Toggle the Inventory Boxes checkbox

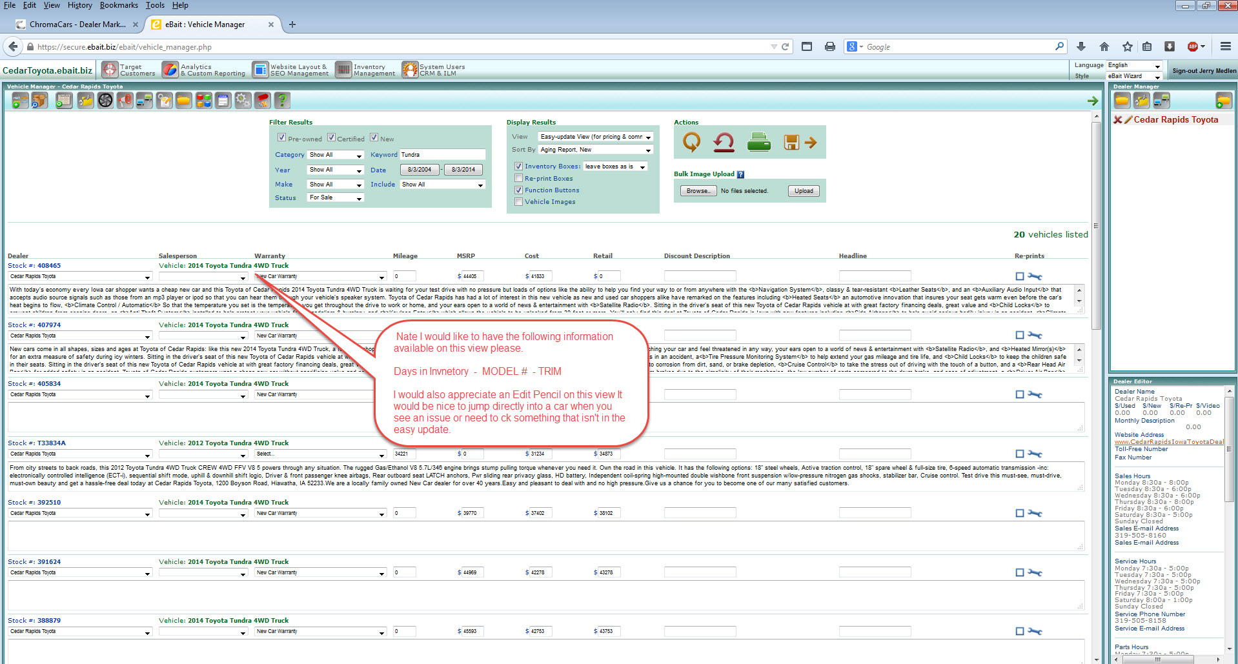(x=518, y=166)
